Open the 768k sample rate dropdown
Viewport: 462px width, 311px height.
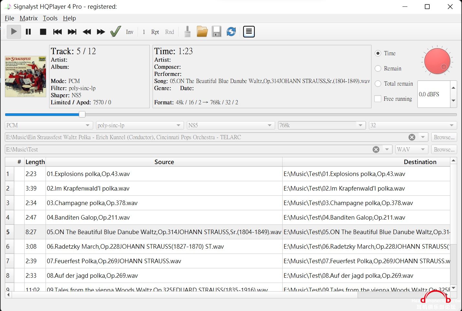tap(322, 125)
